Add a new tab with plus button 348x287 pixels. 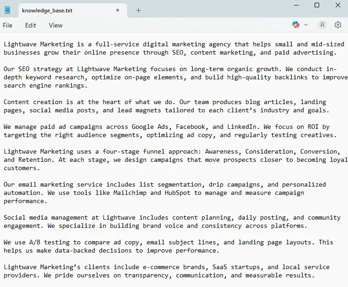138,10
